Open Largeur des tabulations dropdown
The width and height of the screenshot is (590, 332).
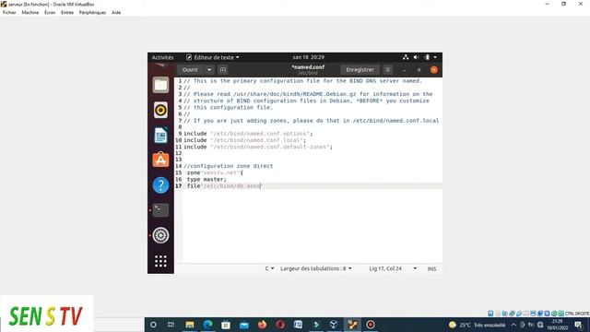click(x=315, y=268)
